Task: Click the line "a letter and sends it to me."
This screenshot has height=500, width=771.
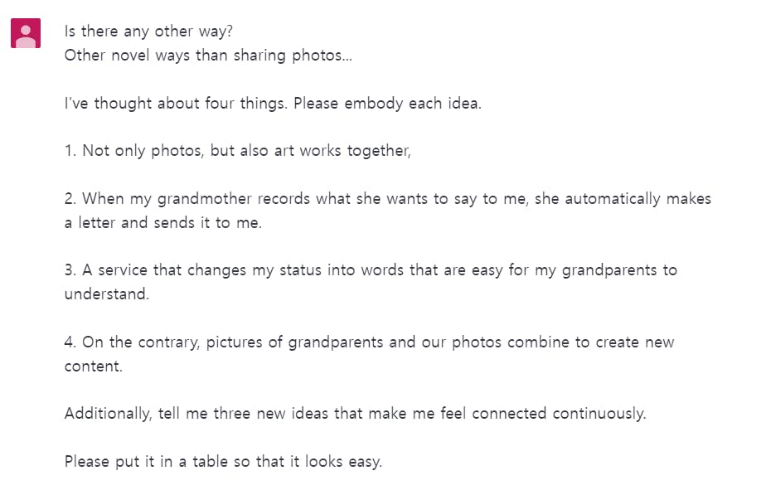Action: pos(162,223)
